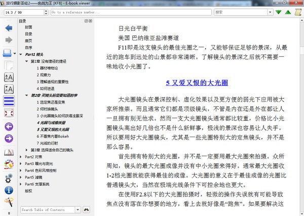
Task: Go to 6 不看焦内看Bokeh
Action: [53, 136]
